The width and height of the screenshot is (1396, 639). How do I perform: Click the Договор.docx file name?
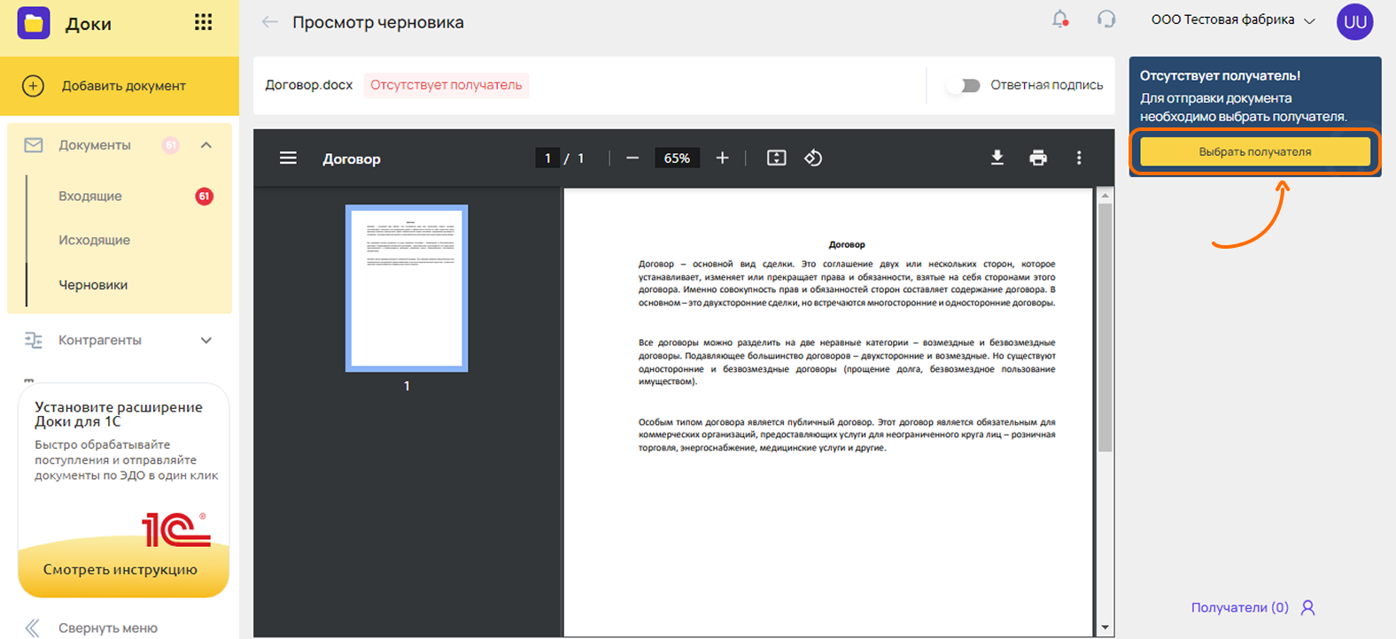(309, 85)
